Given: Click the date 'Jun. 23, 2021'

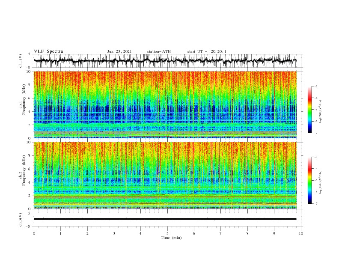Looking at the screenshot, I should 119,51.
